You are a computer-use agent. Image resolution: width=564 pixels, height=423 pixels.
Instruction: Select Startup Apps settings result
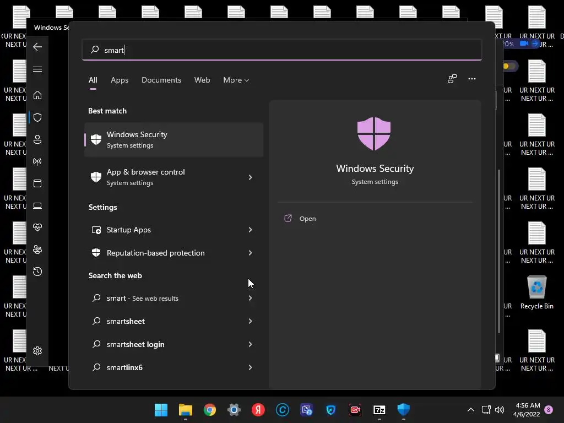click(x=173, y=230)
